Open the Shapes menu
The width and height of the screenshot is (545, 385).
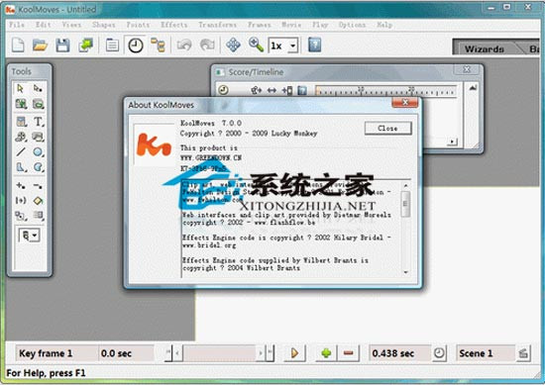coord(104,25)
